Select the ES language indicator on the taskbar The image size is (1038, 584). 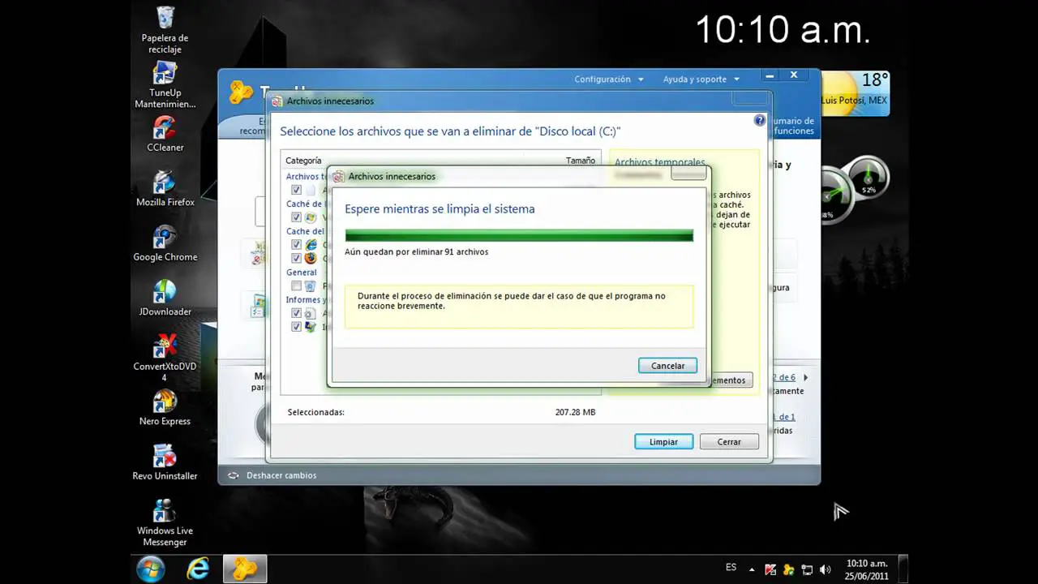click(730, 567)
